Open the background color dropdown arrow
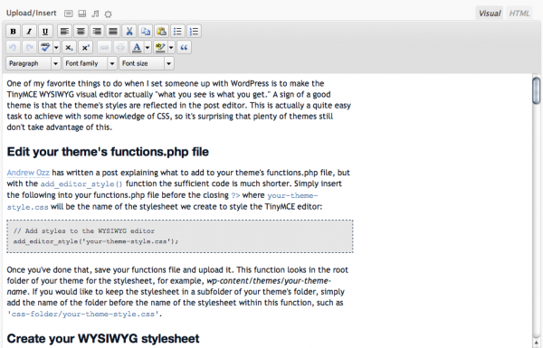The image size is (543, 348). pos(171,47)
